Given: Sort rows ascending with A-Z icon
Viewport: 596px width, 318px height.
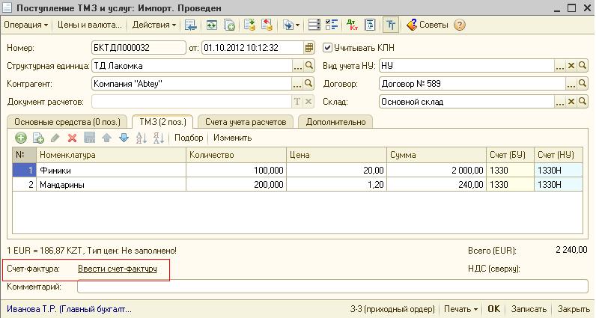Looking at the screenshot, I should (x=142, y=138).
